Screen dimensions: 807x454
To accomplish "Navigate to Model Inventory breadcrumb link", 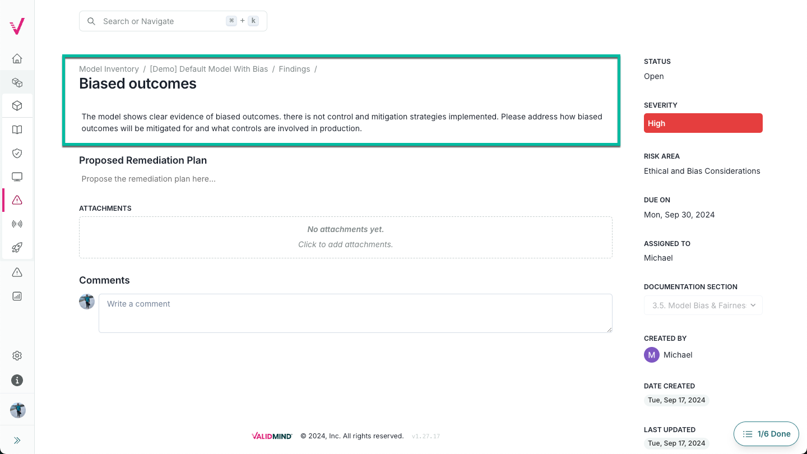I will (109, 68).
